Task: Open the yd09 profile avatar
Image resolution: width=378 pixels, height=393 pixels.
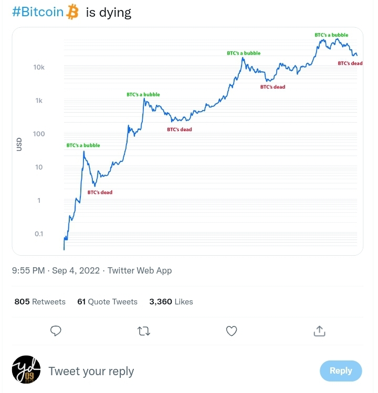Action: [26, 369]
